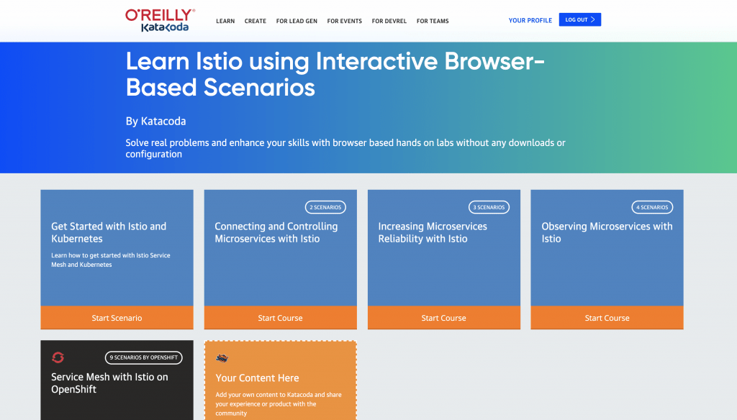Go to For Lead Gen page

coord(297,21)
